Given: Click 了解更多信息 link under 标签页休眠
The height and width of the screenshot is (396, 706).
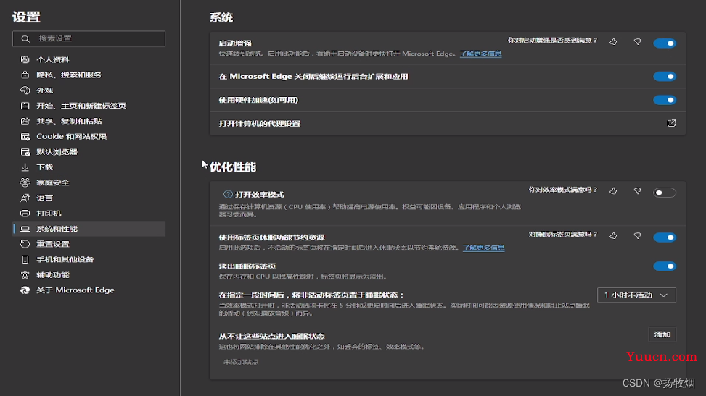Looking at the screenshot, I should coord(483,248).
